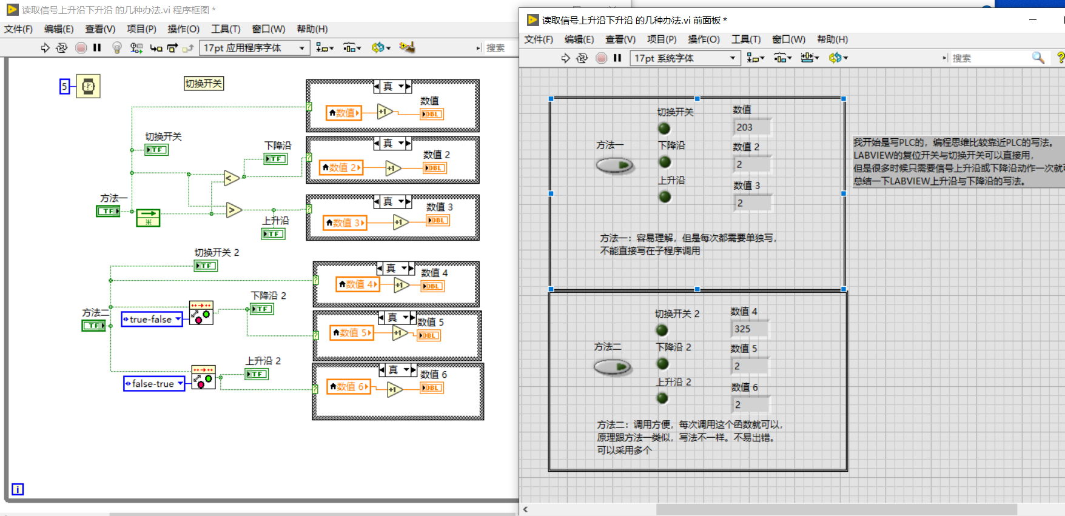This screenshot has height=516, width=1065.
Task: Click the Run arrow in front panel toolbar
Action: point(565,58)
